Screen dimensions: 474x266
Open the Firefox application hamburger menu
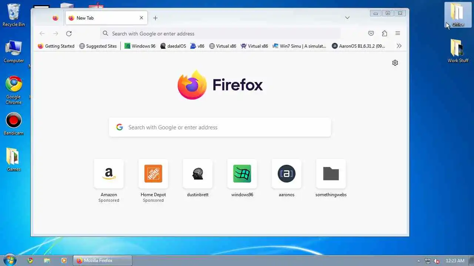point(398,34)
